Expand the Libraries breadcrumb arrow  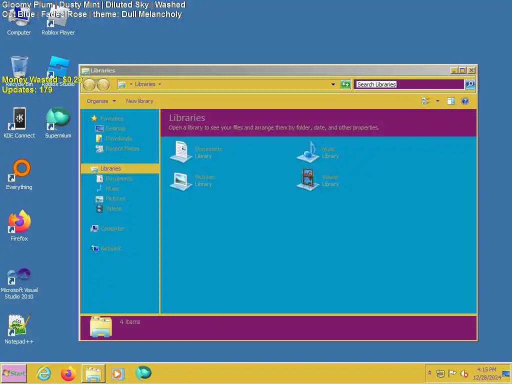[x=159, y=84]
